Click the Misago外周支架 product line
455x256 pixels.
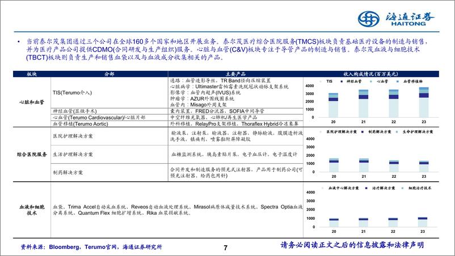pyautogui.click(x=198, y=105)
